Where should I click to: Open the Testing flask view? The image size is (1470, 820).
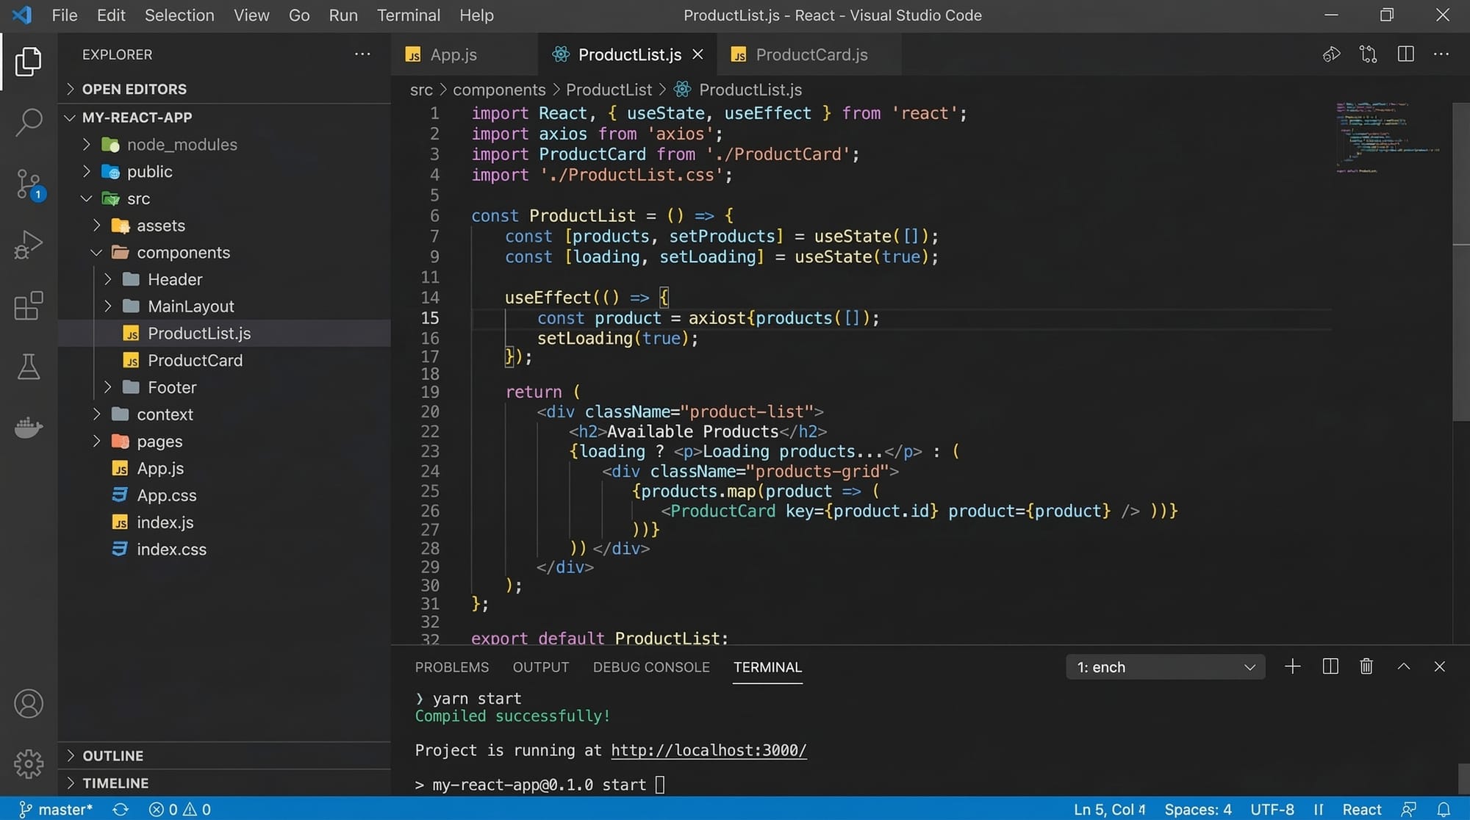[x=29, y=366]
